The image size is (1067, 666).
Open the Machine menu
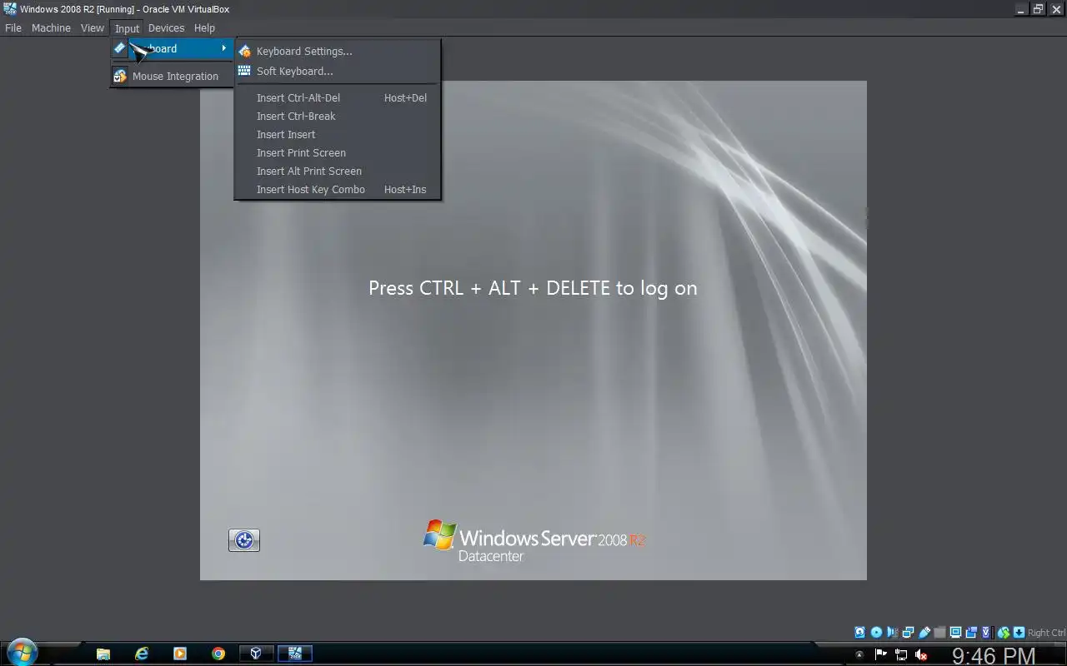51,27
